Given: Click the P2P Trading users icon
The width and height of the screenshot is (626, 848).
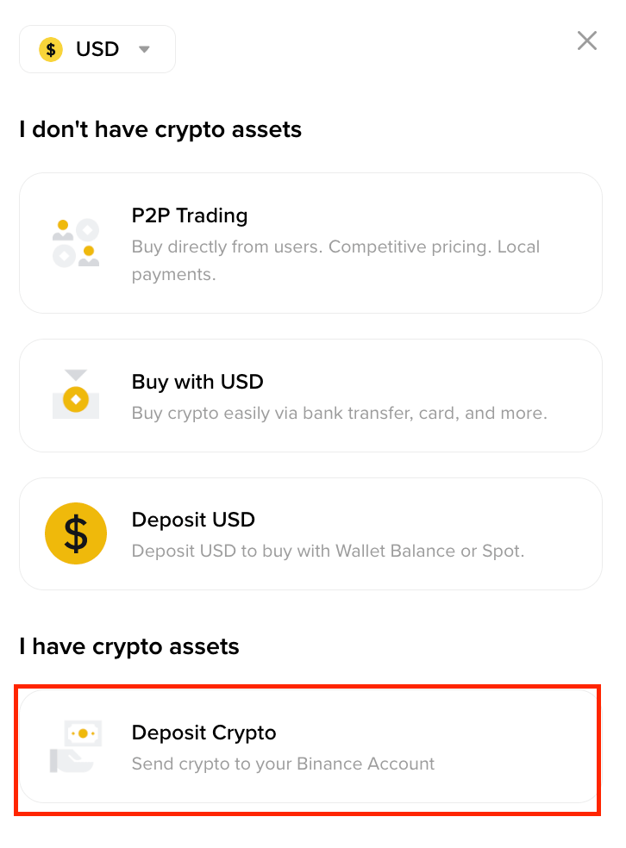Looking at the screenshot, I should 76,243.
